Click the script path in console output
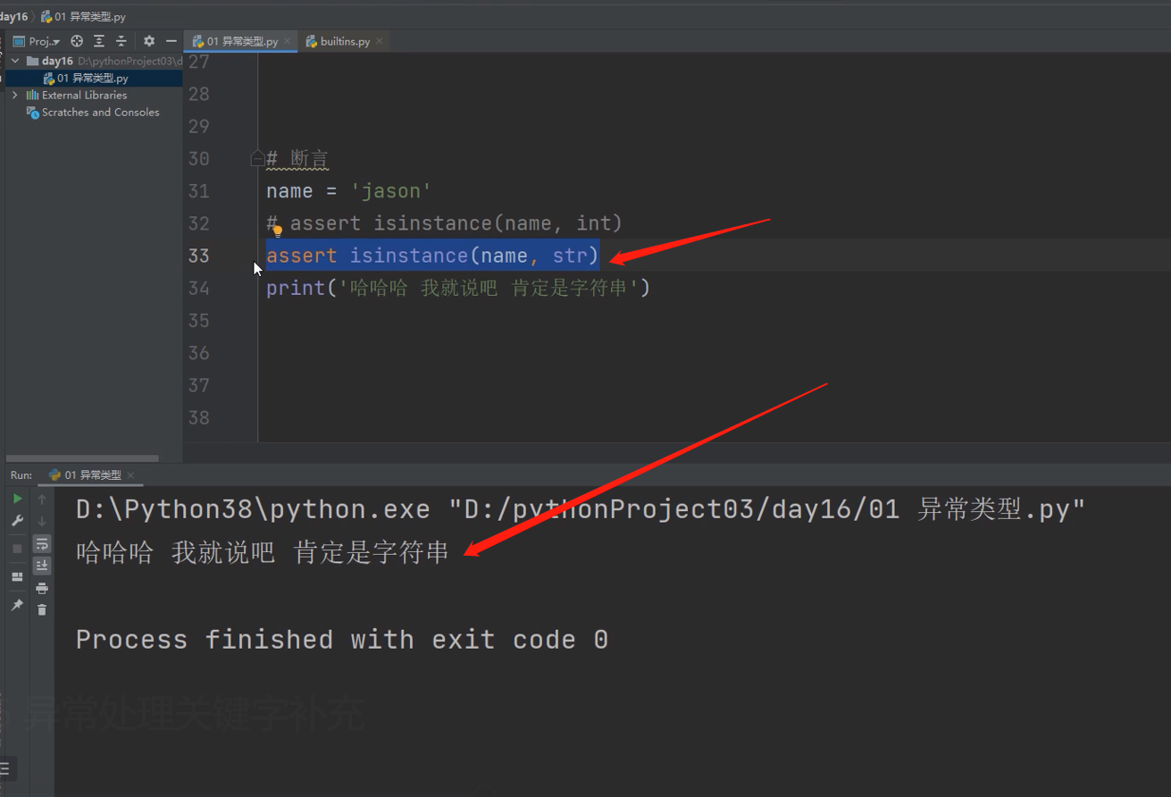Screen dimensions: 1171x797 click(769, 510)
